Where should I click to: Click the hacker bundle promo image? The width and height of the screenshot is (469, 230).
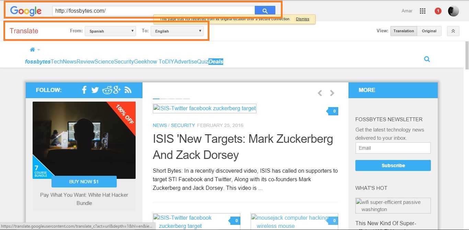84,140
